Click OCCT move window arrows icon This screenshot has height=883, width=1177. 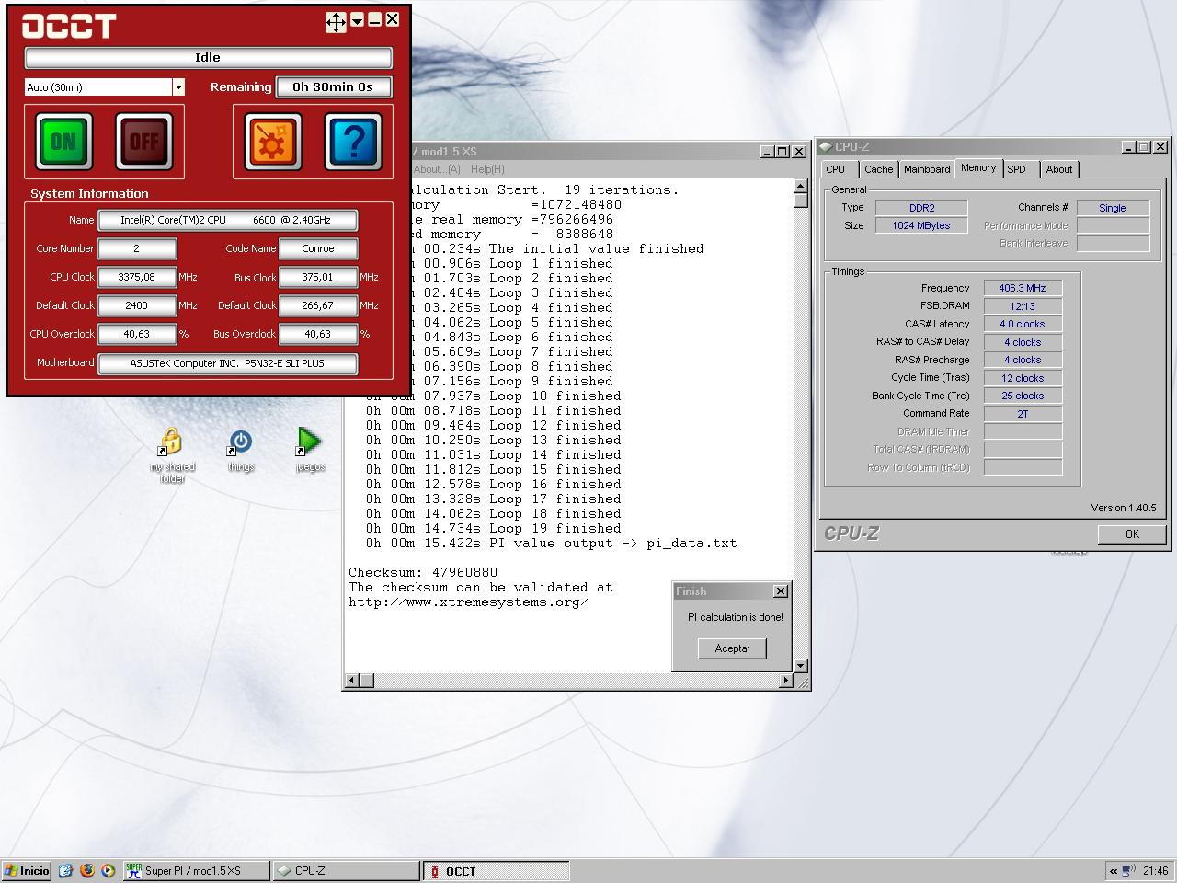(336, 22)
